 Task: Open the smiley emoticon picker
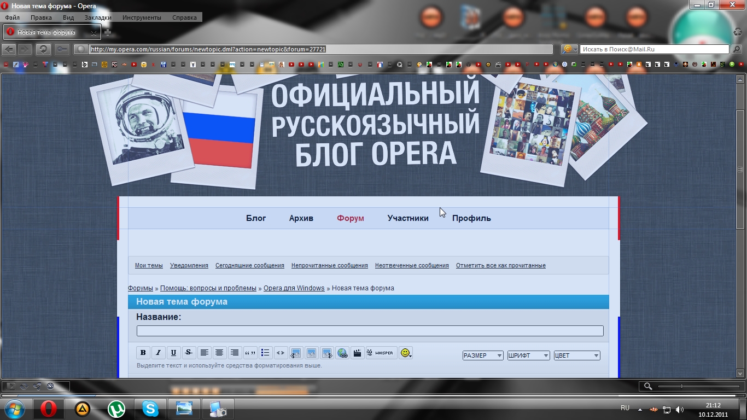[405, 353]
